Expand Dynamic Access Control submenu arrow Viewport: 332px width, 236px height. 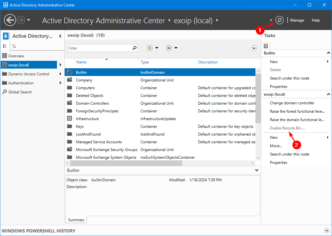coord(60,74)
